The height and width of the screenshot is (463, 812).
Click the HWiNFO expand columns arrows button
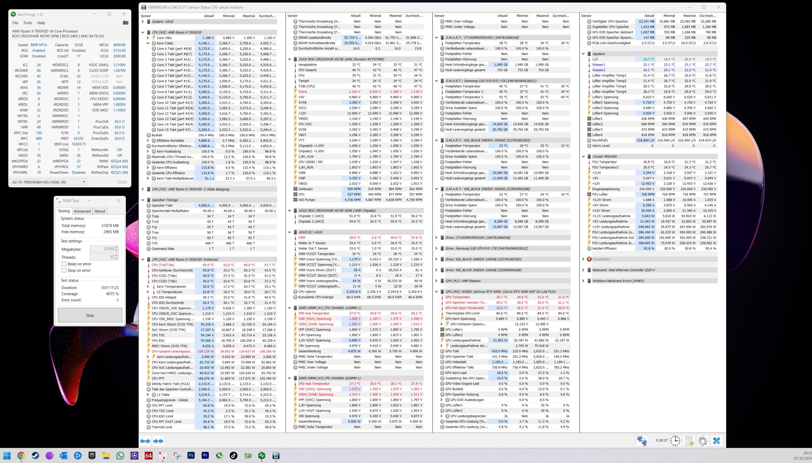point(145,441)
